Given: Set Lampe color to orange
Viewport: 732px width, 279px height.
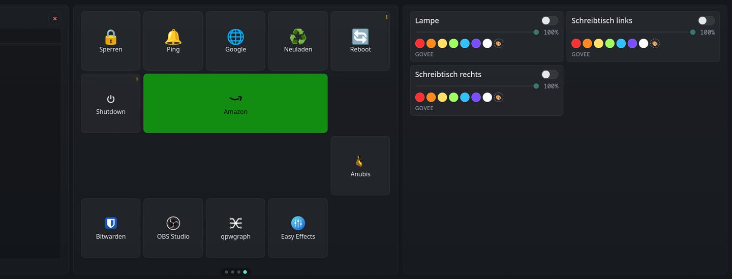Looking at the screenshot, I should coord(431,44).
